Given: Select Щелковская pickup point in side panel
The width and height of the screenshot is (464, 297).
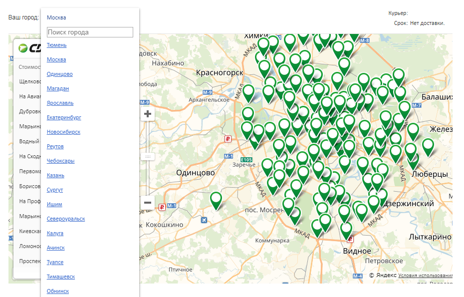Looking at the screenshot, I should pos(29,81).
